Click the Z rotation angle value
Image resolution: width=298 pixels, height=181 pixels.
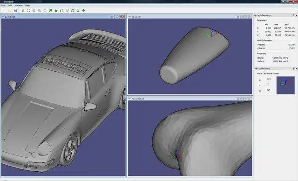click(x=268, y=90)
